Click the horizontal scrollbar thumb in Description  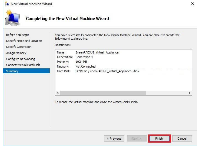click(103, 93)
